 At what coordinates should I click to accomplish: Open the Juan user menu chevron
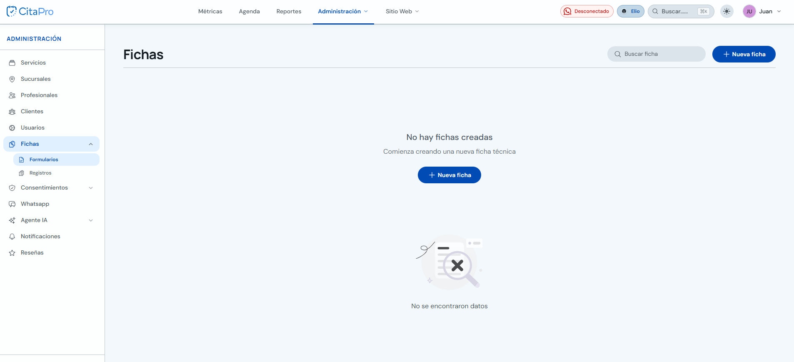click(x=779, y=11)
